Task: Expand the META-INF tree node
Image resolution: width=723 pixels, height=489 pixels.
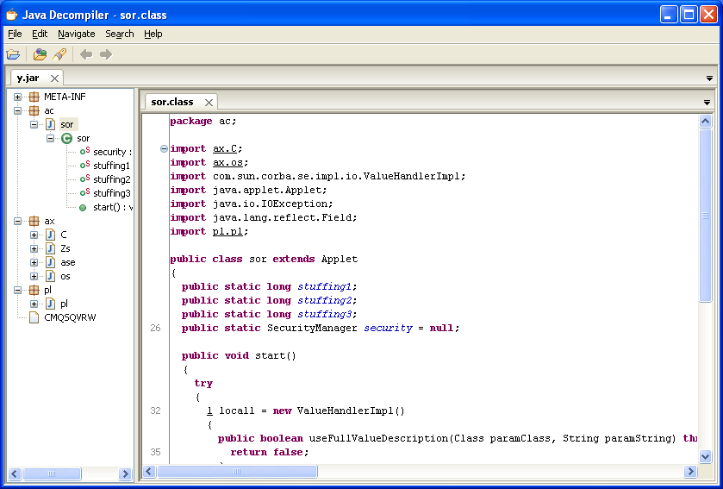Action: (18, 97)
